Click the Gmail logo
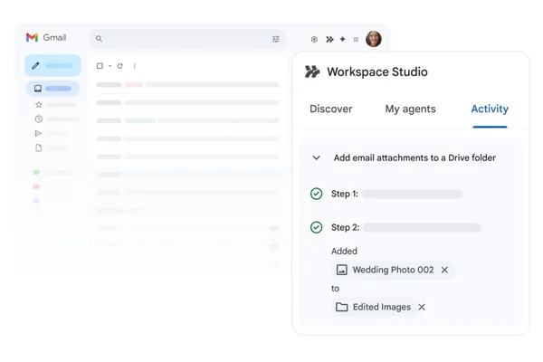The image size is (543, 362). (46, 37)
